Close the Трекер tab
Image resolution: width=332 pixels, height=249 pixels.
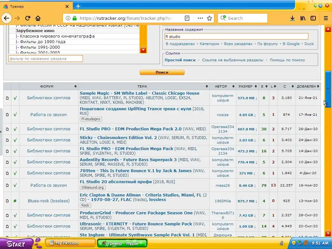[x=67, y=6]
